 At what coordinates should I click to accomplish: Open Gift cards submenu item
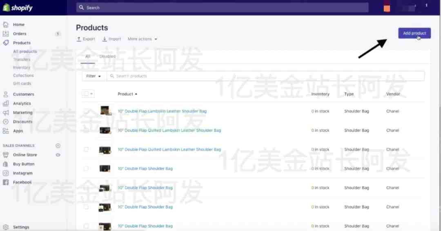tap(22, 84)
